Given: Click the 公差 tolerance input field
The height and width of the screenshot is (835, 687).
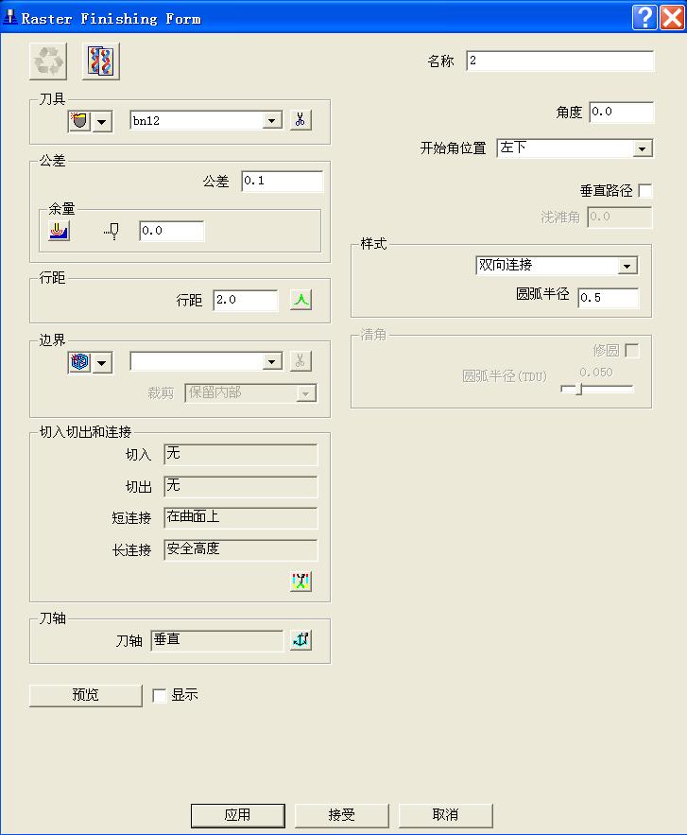Looking at the screenshot, I should tap(282, 182).
